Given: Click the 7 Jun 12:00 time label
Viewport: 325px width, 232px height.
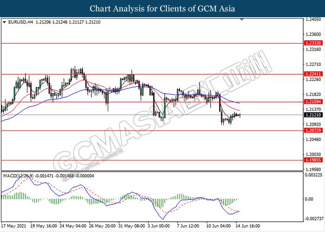Looking at the screenshot, I should coord(188,226).
